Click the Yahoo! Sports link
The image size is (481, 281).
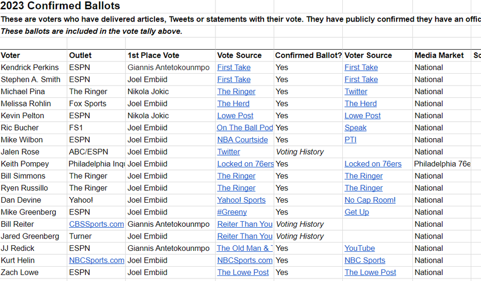coord(241,200)
